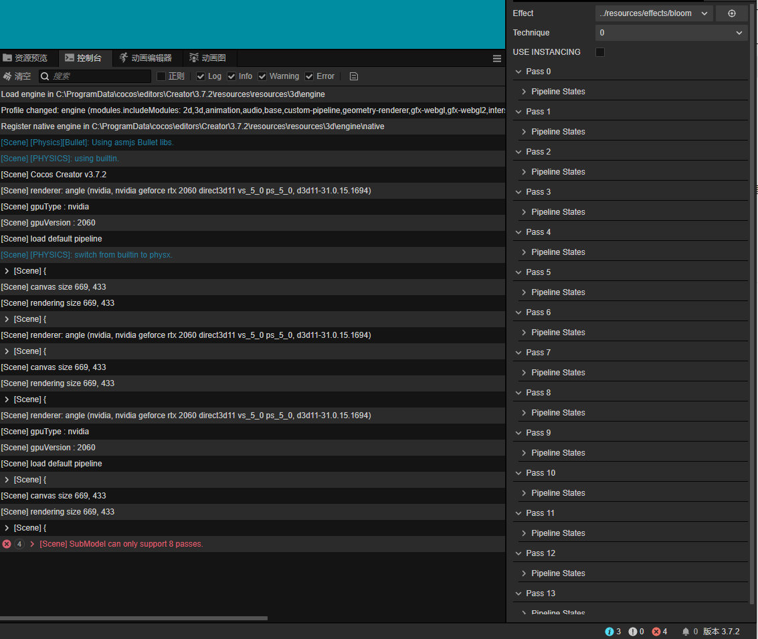
Task: Expand Pipeline States under Pass 9
Action: pyautogui.click(x=524, y=453)
